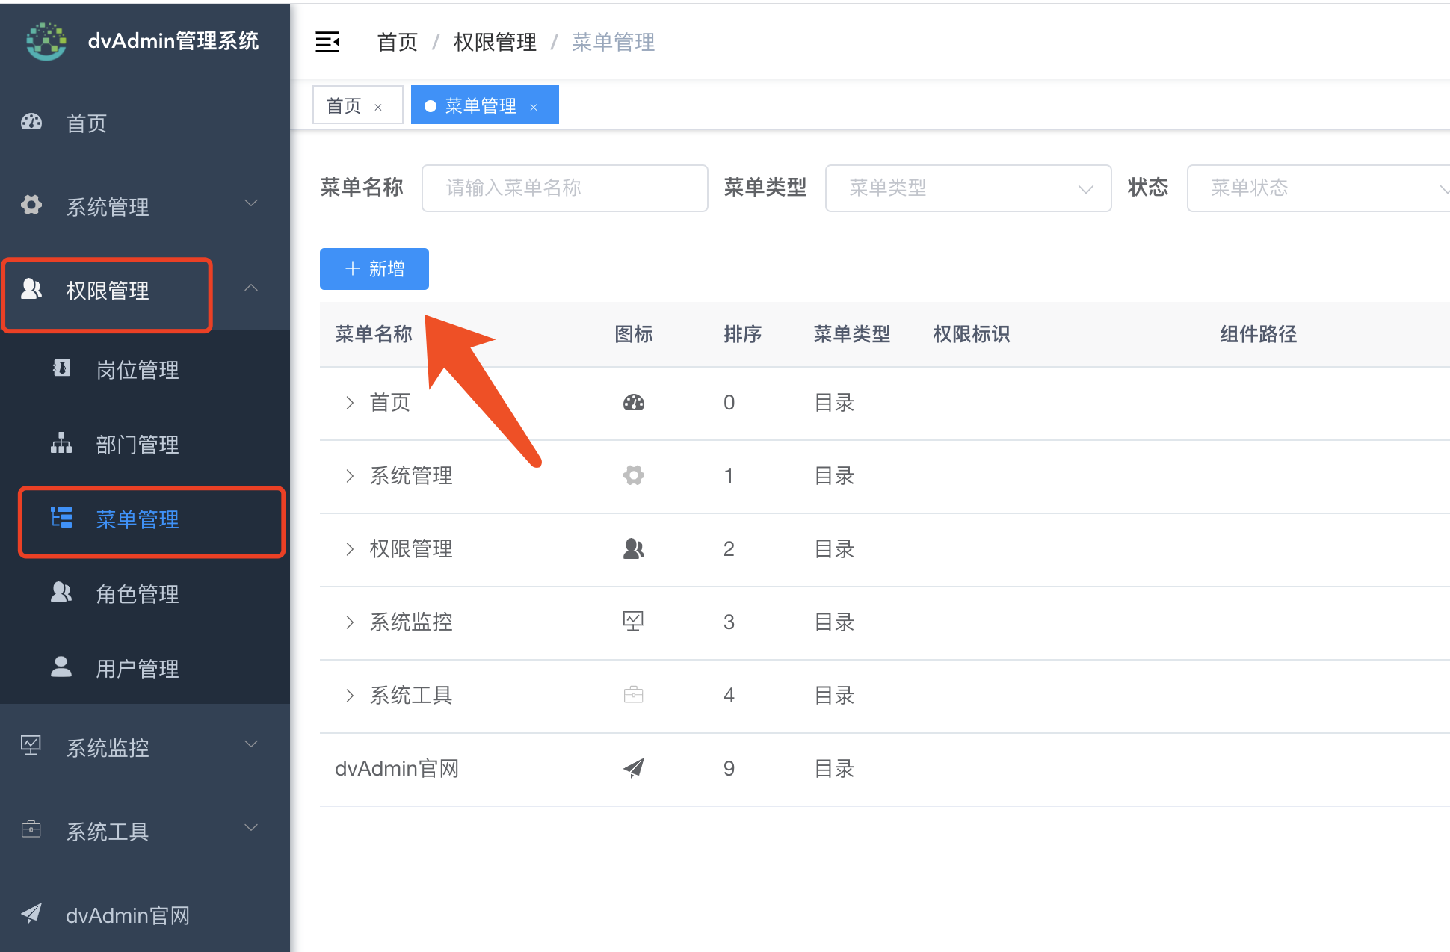Close the 菜单管理 tab
The image size is (1450, 952).
pyautogui.click(x=534, y=108)
